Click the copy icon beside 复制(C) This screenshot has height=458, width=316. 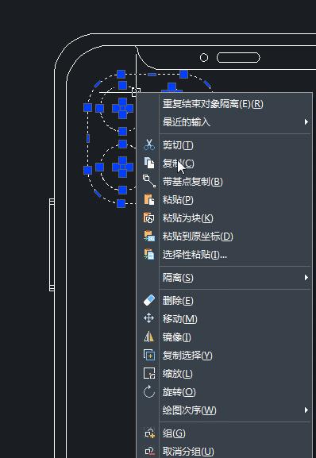pos(149,163)
